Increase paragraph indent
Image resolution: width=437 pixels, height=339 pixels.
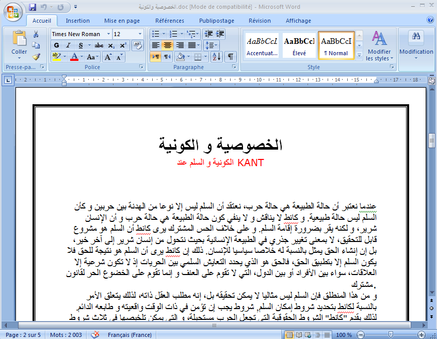click(220, 34)
